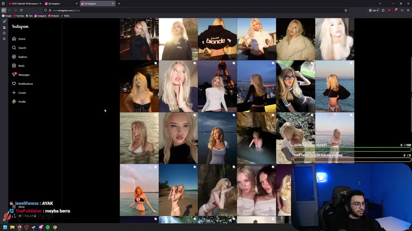Close the YouTube Gabriela tab
412x231 pixels.
coord(40,4)
